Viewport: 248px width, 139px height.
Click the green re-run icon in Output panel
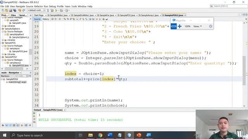[x=34, y=113]
